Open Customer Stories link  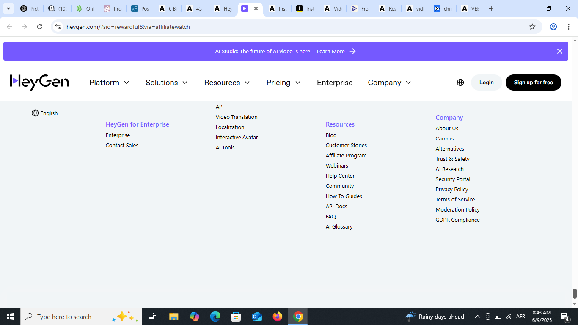pos(346,146)
